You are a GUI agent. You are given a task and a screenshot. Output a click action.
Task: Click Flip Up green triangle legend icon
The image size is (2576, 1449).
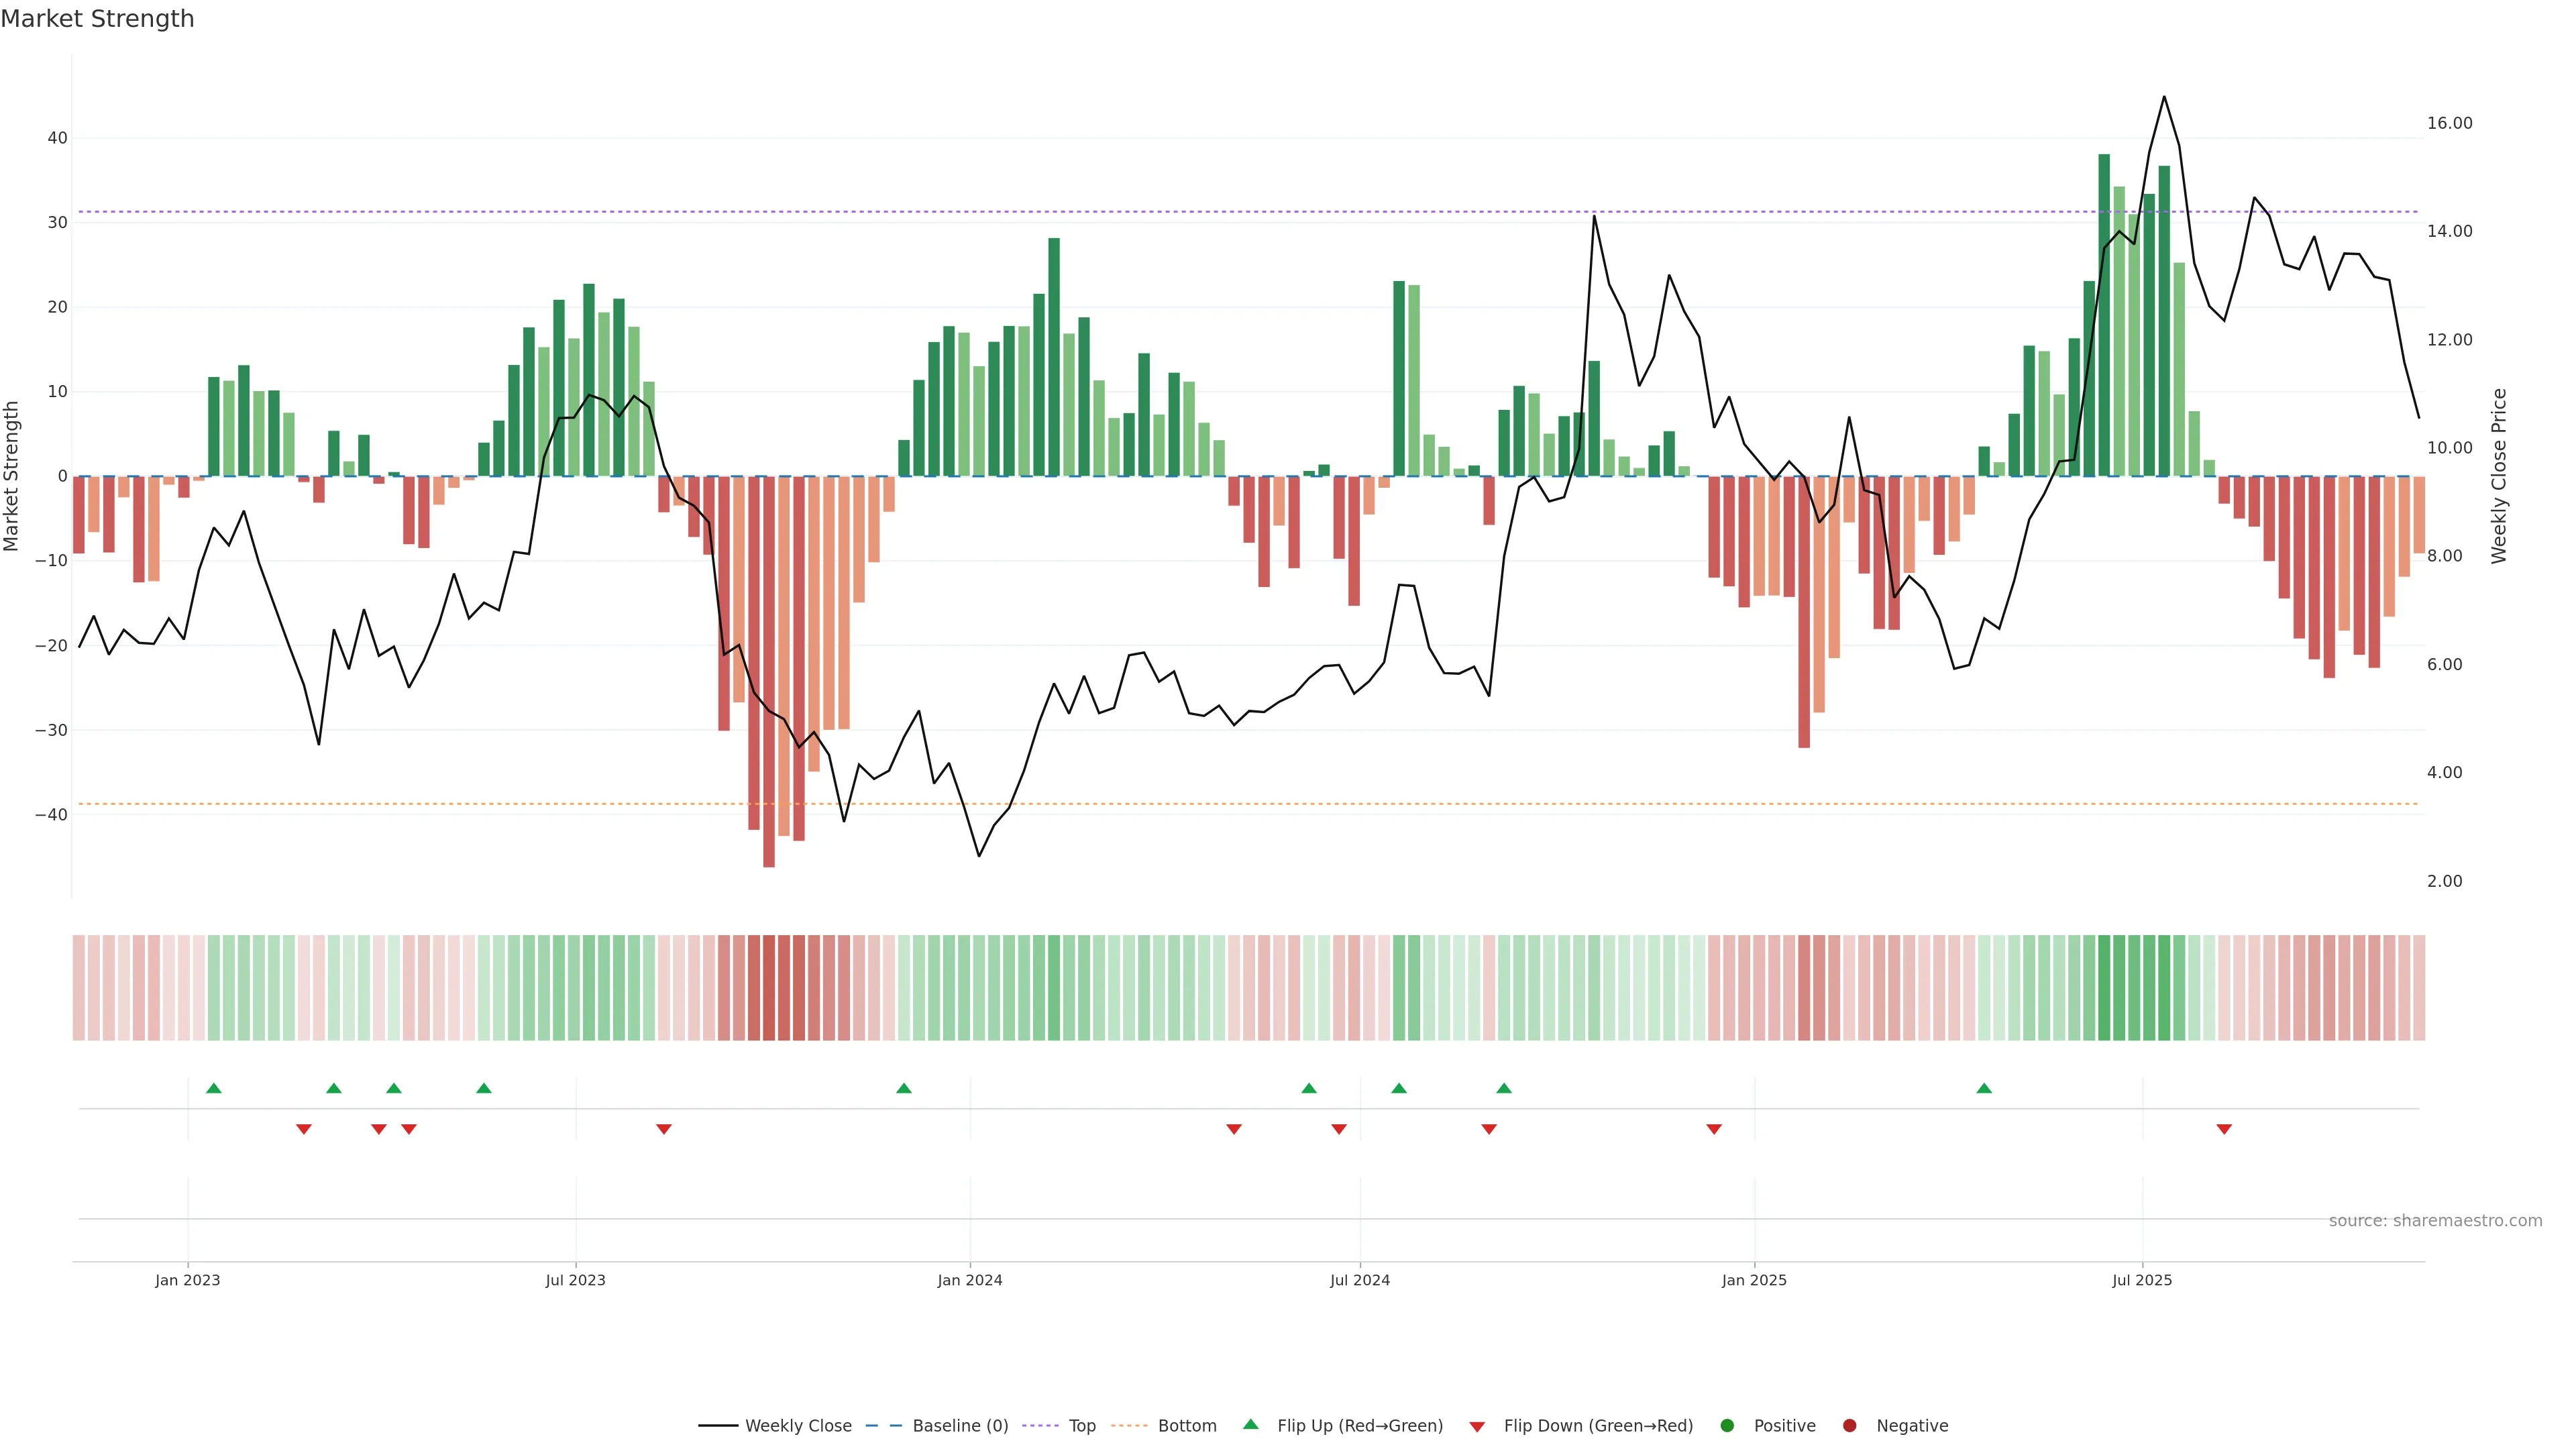1250,1425
